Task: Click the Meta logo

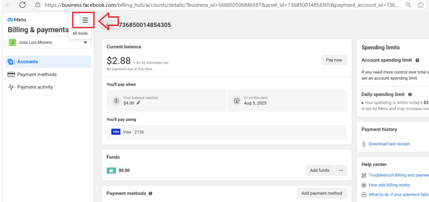Action: click(17, 20)
